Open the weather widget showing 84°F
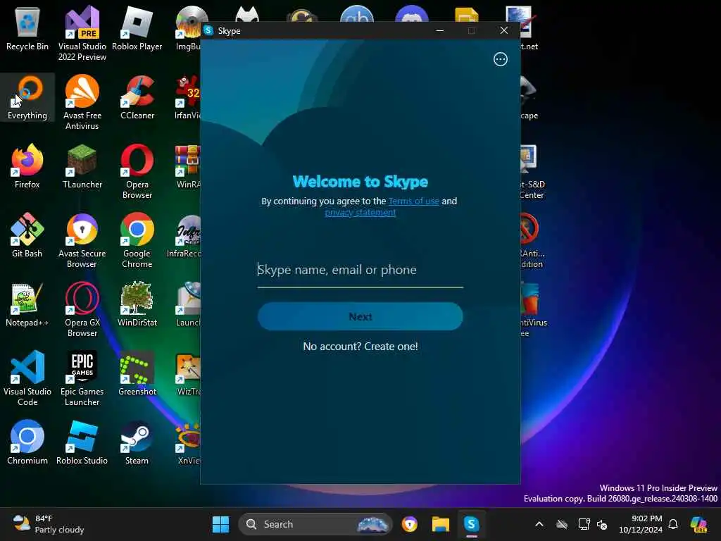Image resolution: width=721 pixels, height=541 pixels. 49,524
